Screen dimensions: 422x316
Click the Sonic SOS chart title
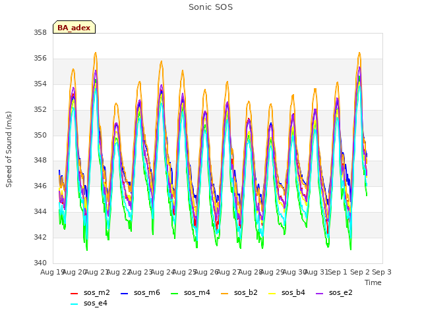pos(211,7)
